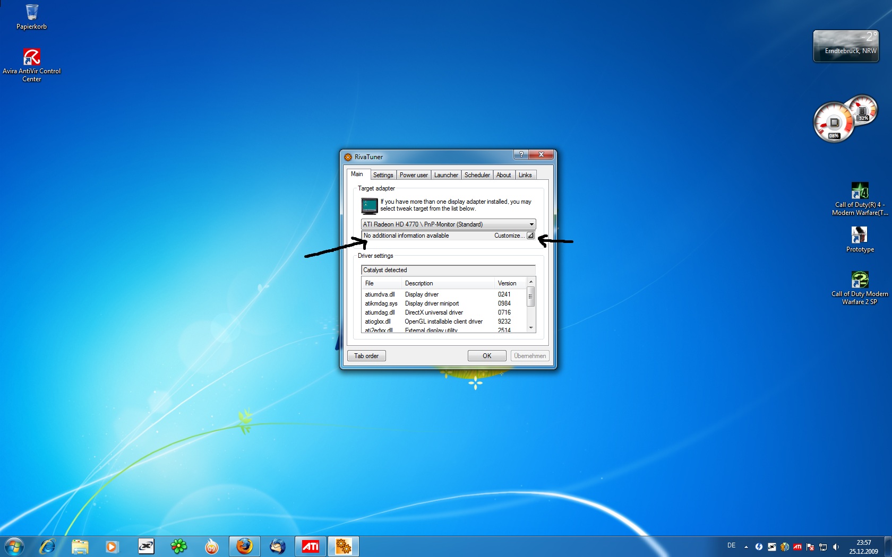Image resolution: width=892 pixels, height=557 pixels.
Task: Open the ATI Radeon HD 4770 adapter dropdown
Action: tap(449, 224)
